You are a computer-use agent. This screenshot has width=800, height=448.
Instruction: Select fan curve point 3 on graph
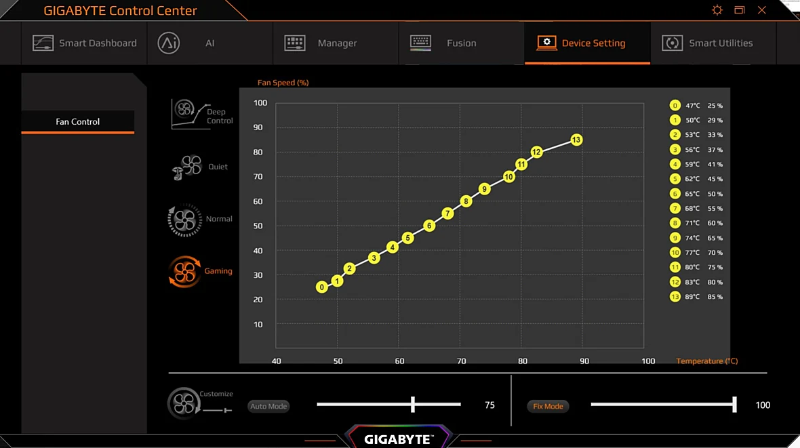pyautogui.click(x=374, y=258)
